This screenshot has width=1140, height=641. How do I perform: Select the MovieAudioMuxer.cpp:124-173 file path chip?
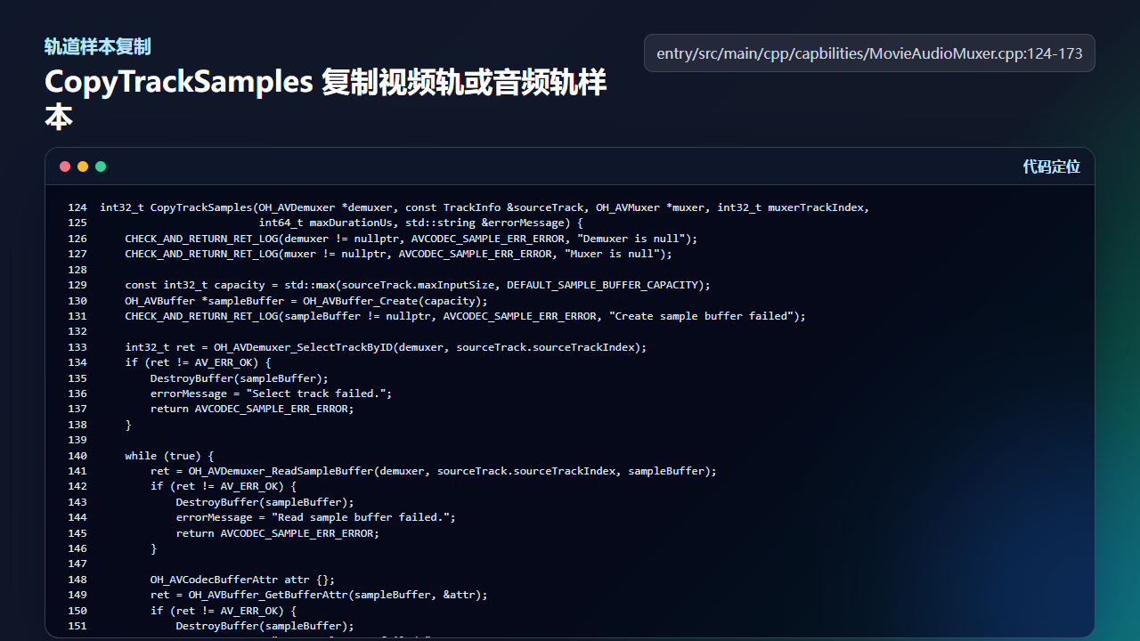[869, 53]
